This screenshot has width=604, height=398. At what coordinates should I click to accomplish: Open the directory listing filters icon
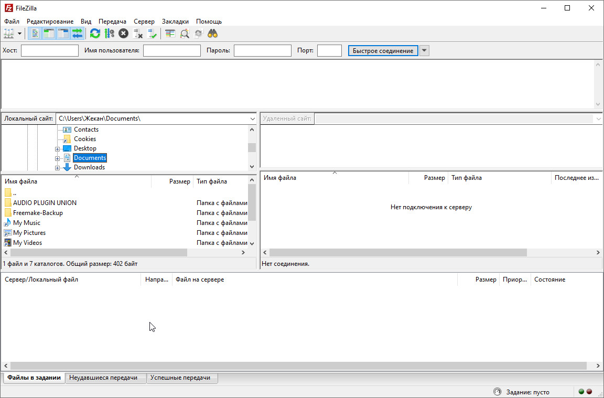(x=170, y=34)
